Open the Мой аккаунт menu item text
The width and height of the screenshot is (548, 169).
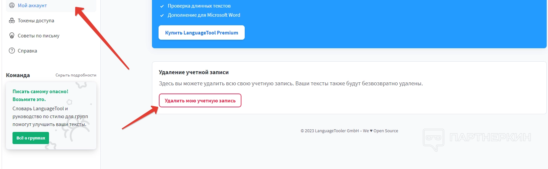pos(32,6)
